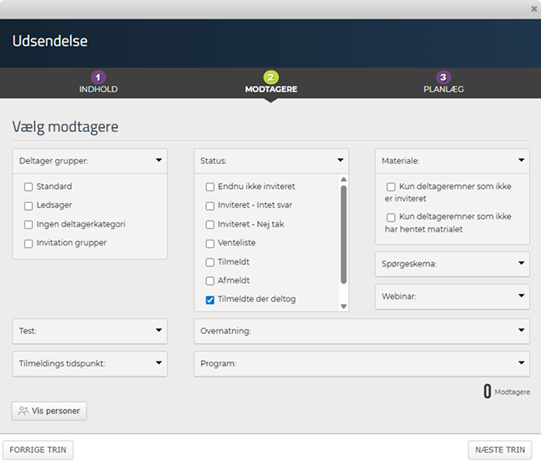This screenshot has width=541, height=466.
Task: Close the dialog with the X icon
Action: [x=534, y=8]
